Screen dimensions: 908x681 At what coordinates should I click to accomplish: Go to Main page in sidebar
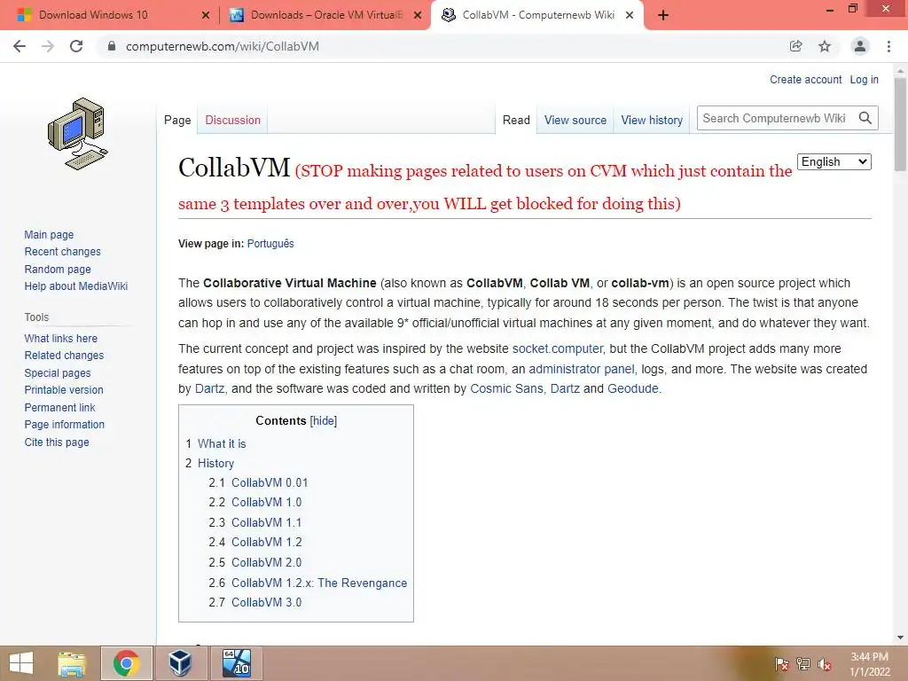click(x=50, y=234)
